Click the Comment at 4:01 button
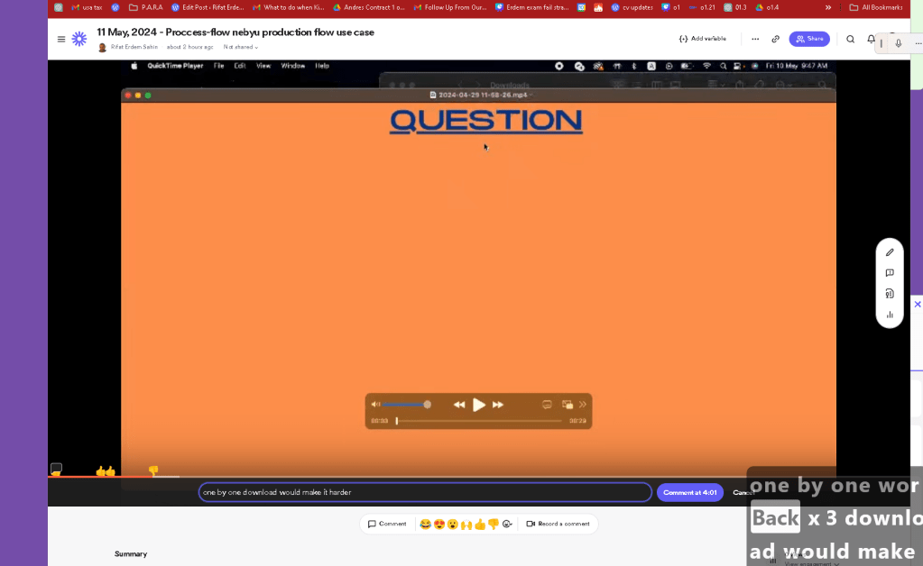923x566 pixels. pos(690,492)
